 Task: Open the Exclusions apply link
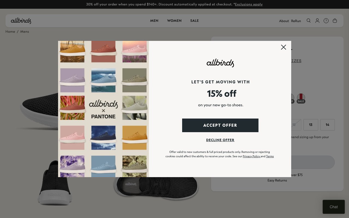[x=249, y=4]
